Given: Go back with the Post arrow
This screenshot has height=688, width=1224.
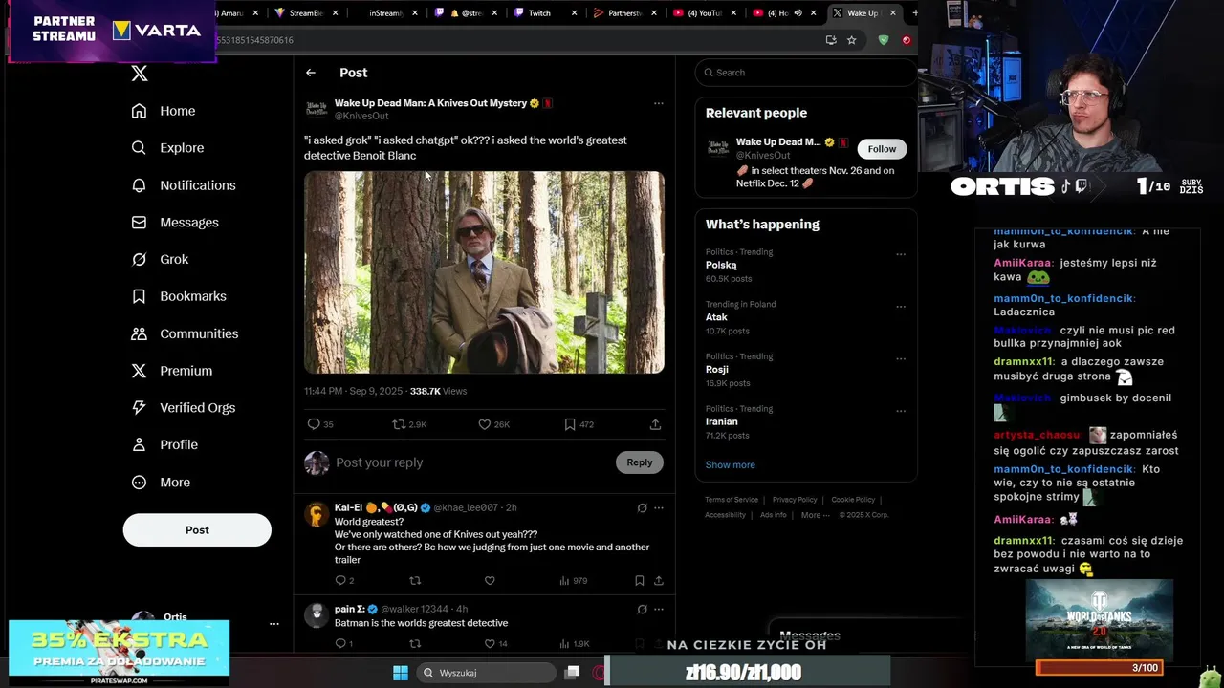Looking at the screenshot, I should click(x=311, y=73).
